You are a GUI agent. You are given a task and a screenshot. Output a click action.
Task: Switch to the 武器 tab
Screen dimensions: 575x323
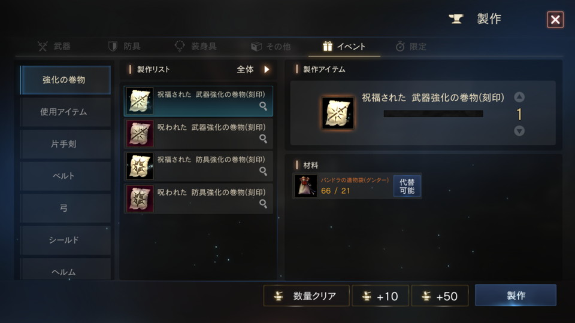tap(54, 47)
